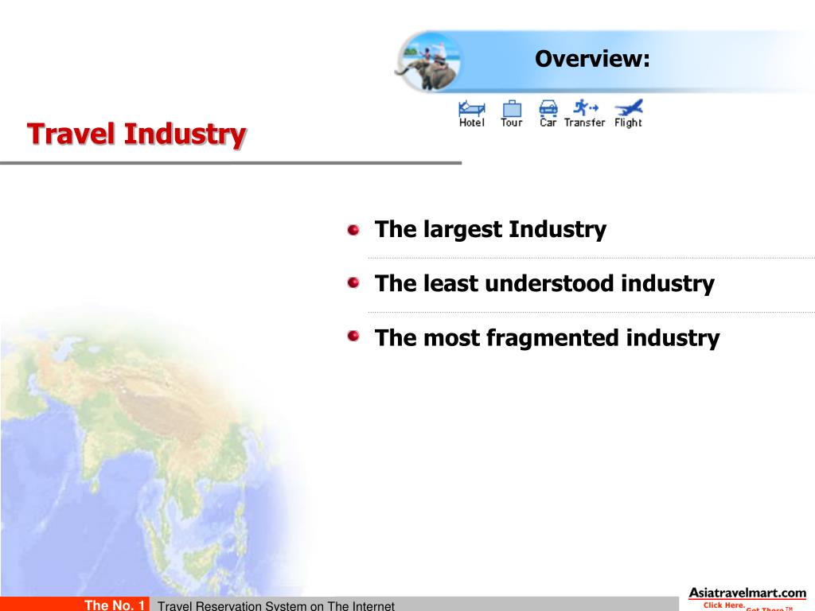Click 'The most fragmented industry' text

click(547, 338)
